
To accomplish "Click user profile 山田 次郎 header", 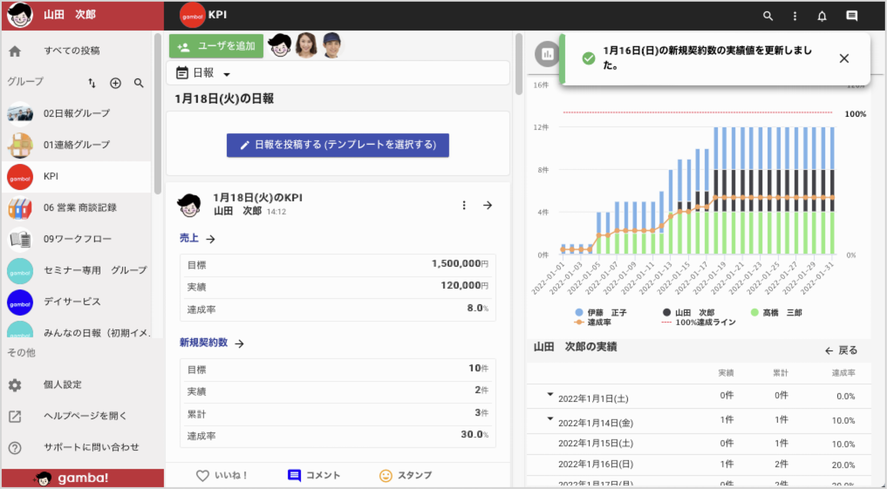I will (83, 15).
